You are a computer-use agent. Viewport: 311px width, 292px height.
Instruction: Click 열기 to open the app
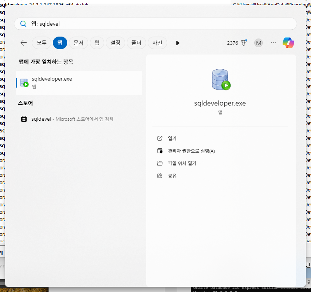pyautogui.click(x=172, y=138)
